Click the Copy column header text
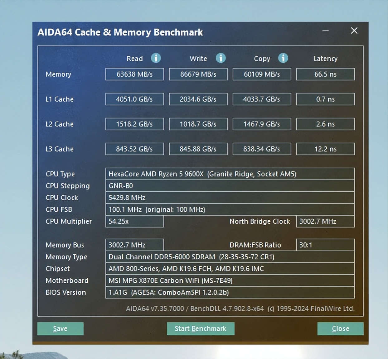Image resolution: width=388 pixels, height=359 pixels. point(262,59)
